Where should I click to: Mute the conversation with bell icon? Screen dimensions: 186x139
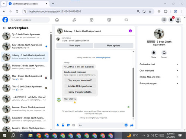(x=154, y=53)
